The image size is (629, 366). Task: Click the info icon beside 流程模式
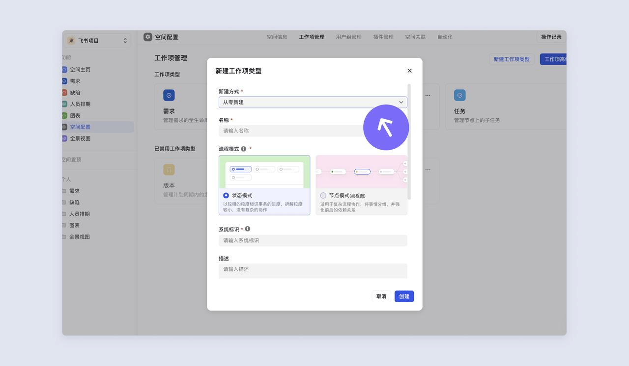[x=244, y=149]
